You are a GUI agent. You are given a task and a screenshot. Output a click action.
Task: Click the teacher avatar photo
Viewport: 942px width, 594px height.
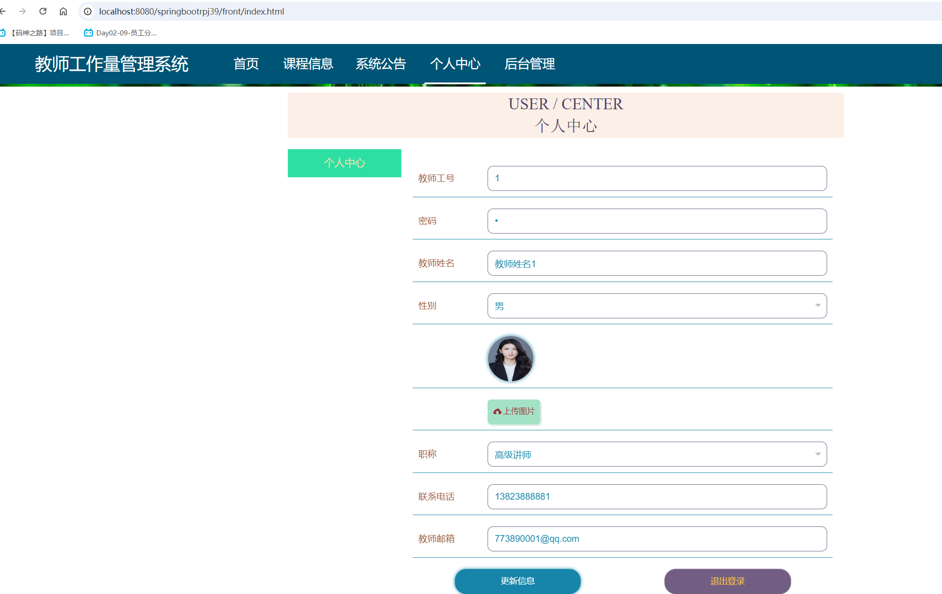click(x=511, y=358)
